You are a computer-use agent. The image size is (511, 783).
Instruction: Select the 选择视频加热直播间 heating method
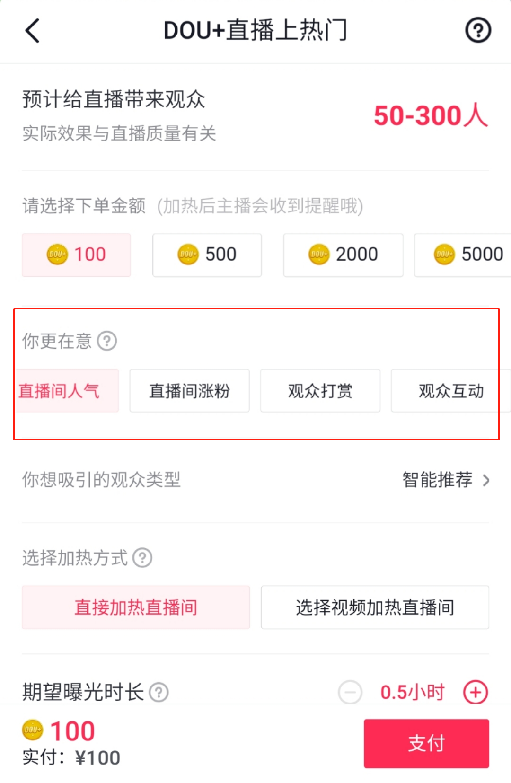click(x=374, y=607)
